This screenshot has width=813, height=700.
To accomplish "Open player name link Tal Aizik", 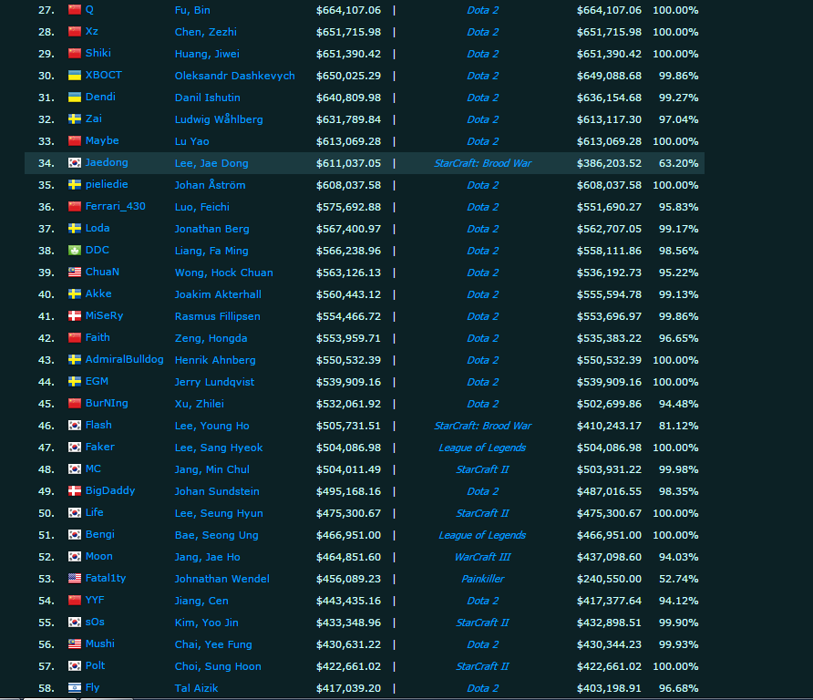I will tap(197, 688).
